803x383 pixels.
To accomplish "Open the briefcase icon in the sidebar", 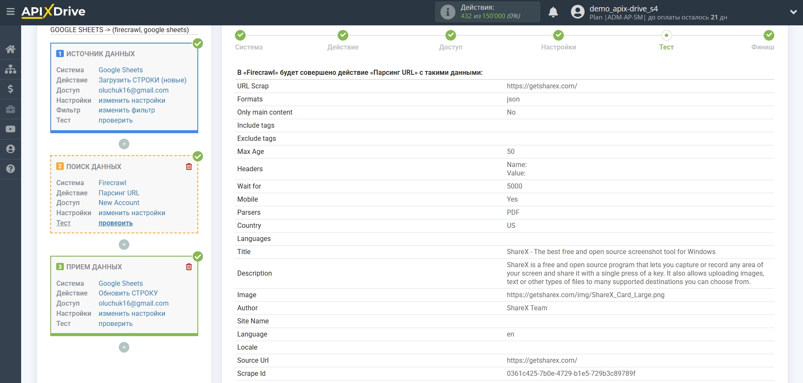I will (11, 109).
